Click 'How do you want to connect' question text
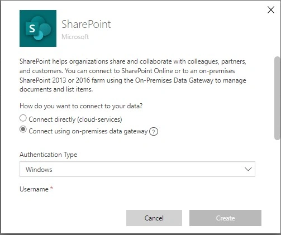The height and width of the screenshot is (235, 281). point(81,106)
